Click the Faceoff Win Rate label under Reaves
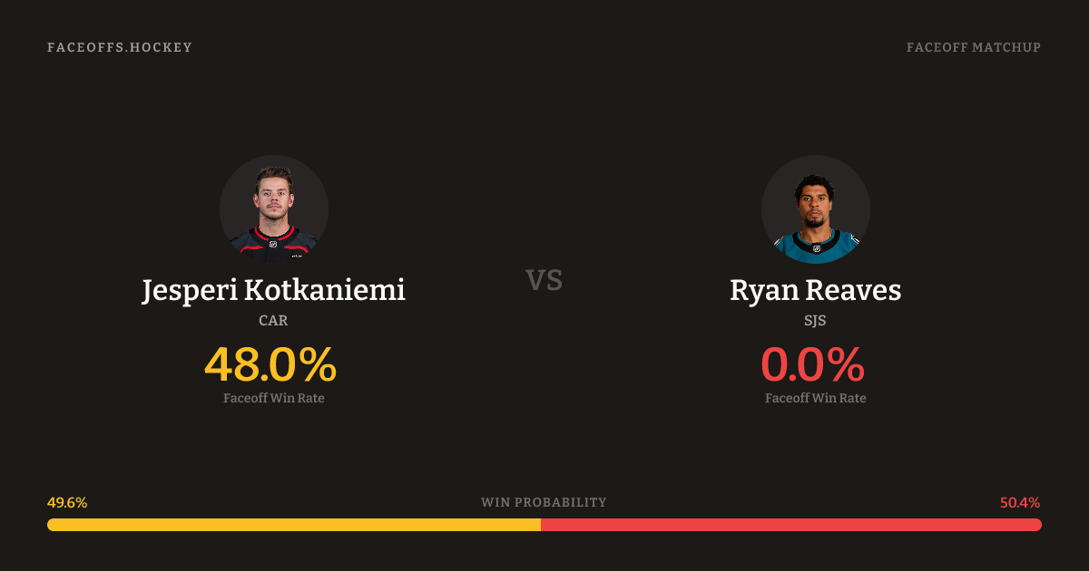The height and width of the screenshot is (571, 1089). coord(815,398)
